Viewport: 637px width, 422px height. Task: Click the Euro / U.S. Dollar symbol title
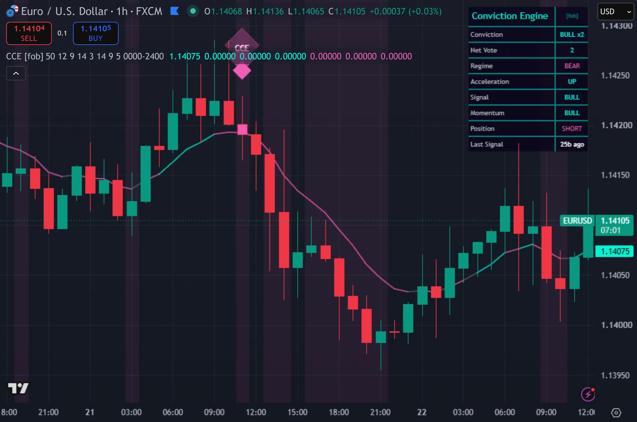coord(64,11)
